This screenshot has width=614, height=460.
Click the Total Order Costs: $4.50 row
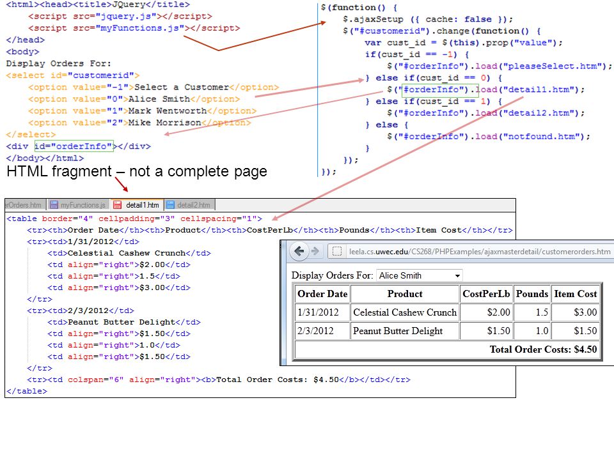click(447, 349)
